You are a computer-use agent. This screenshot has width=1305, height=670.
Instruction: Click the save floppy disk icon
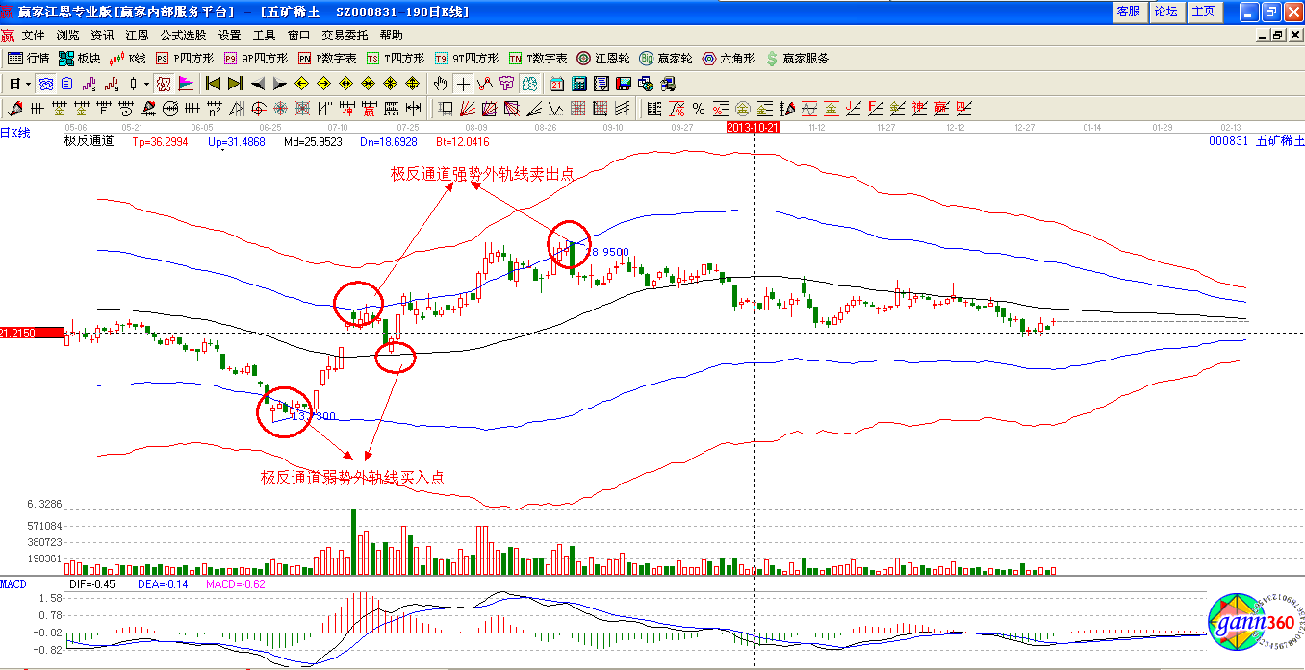pyautogui.click(x=623, y=84)
